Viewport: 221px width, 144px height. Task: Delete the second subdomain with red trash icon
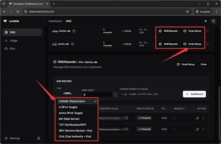pyautogui.click(x=208, y=44)
